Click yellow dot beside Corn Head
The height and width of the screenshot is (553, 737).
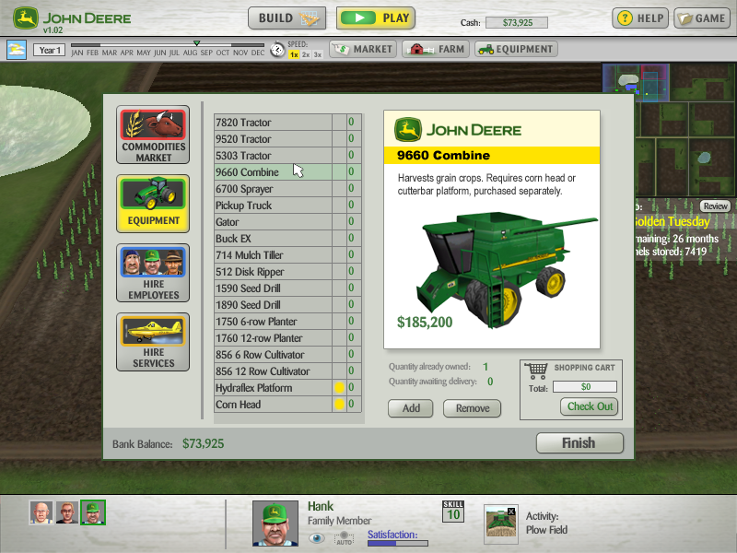coord(339,404)
